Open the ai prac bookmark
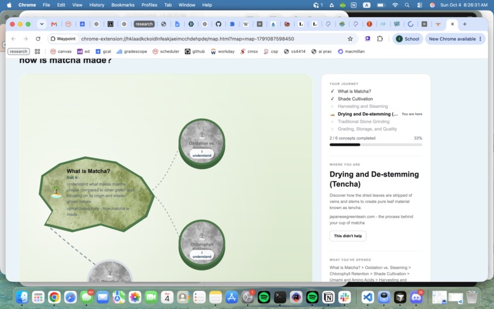 click(x=322, y=51)
